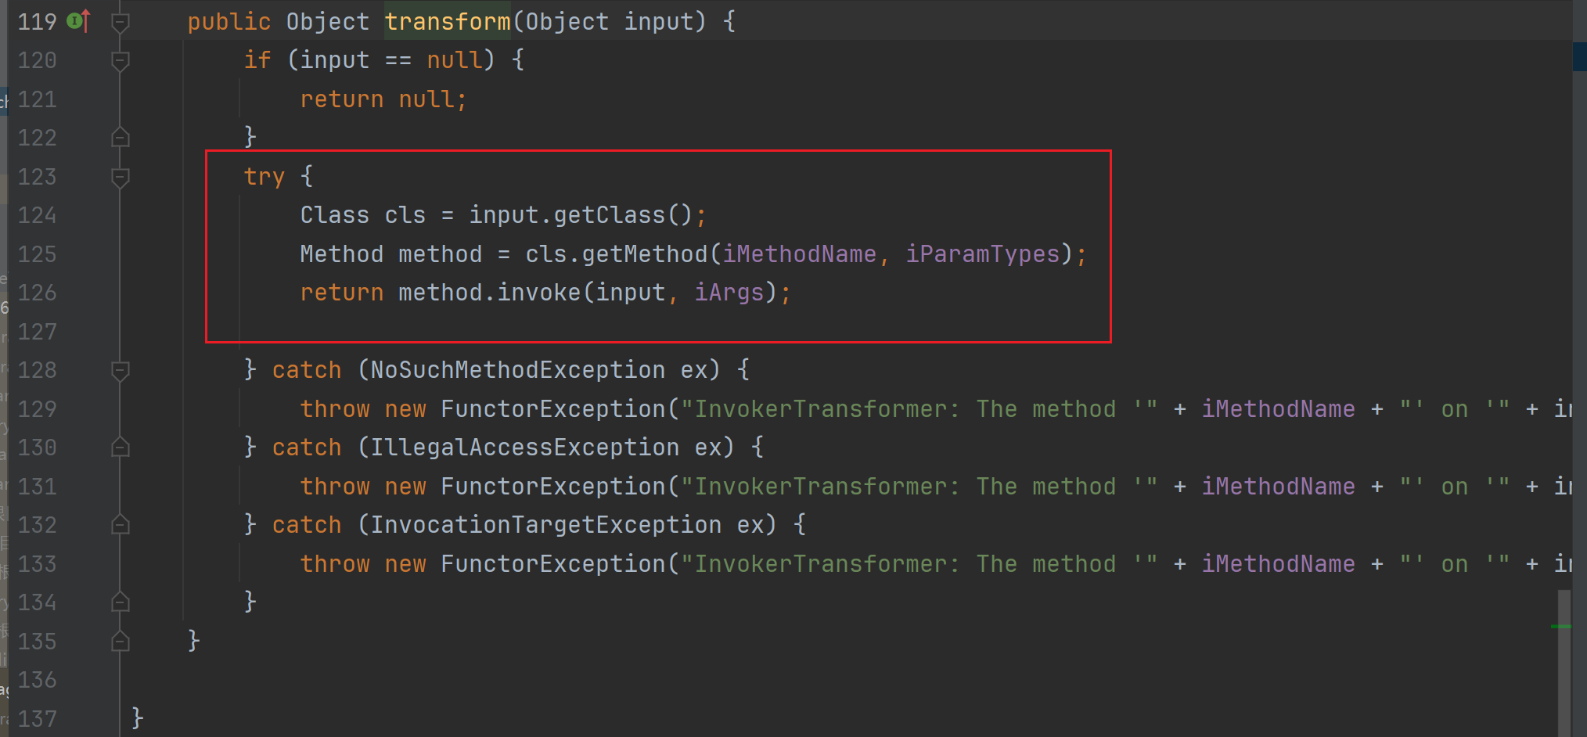Click the method fold end marker at line 135
This screenshot has height=737, width=1587.
120,642
